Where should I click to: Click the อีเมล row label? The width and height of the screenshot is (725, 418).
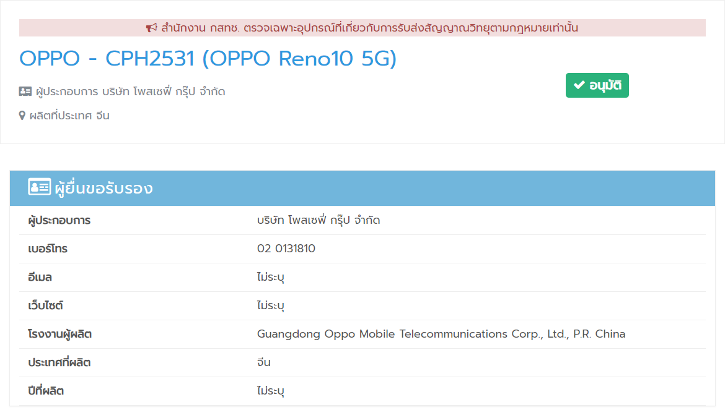[40, 277]
